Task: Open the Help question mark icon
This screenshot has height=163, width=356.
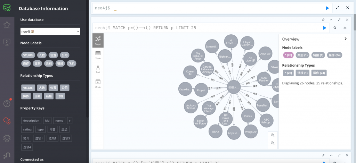Action: [x=7, y=104]
